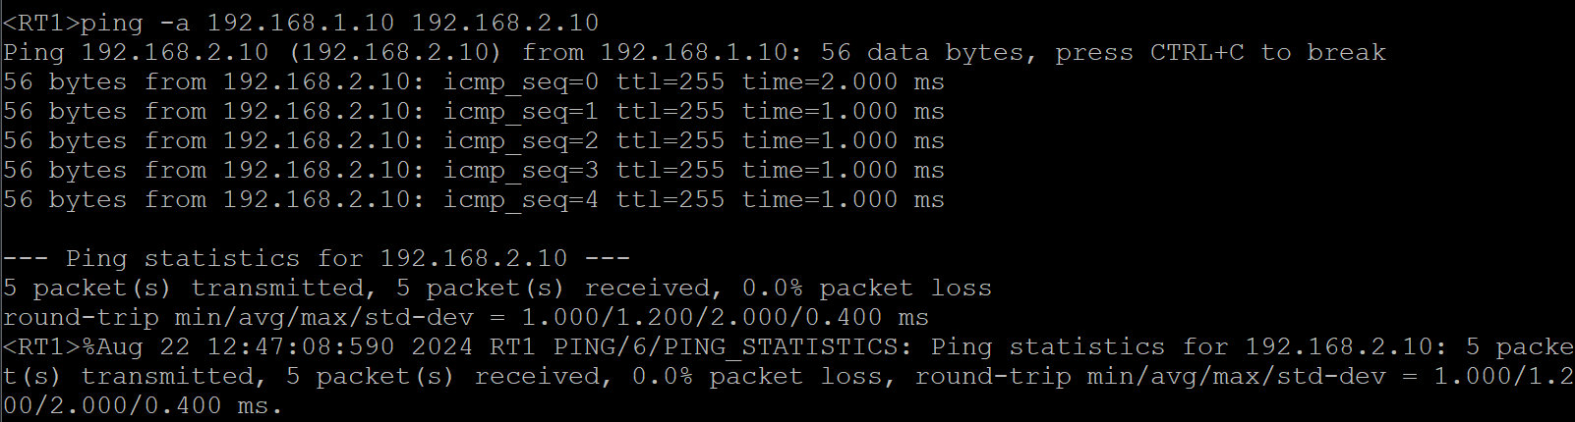Image resolution: width=1575 pixels, height=422 pixels.
Task: Click the time=2.000 ms value
Action: click(x=843, y=81)
